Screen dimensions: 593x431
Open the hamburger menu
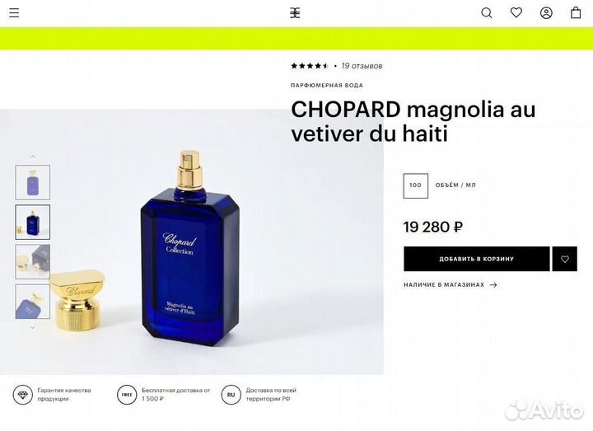(14, 13)
